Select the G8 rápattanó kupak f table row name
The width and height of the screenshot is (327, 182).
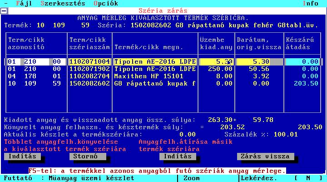155,84
